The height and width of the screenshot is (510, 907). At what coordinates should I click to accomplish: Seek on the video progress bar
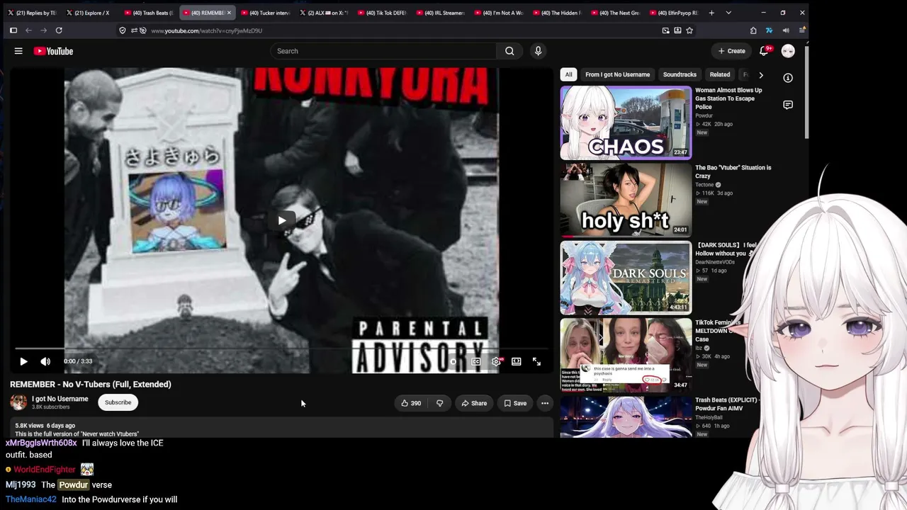click(281, 348)
